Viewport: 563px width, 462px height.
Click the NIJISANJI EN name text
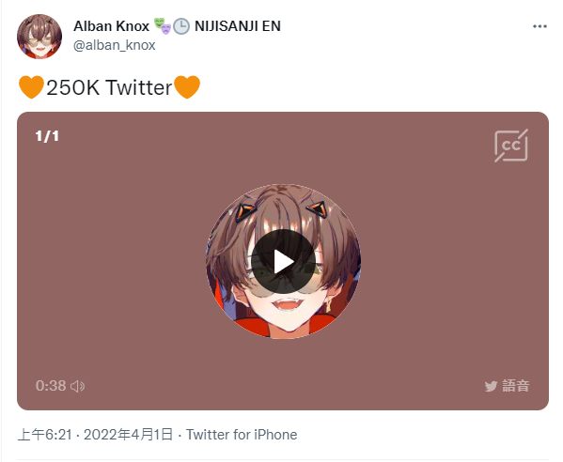click(238, 26)
